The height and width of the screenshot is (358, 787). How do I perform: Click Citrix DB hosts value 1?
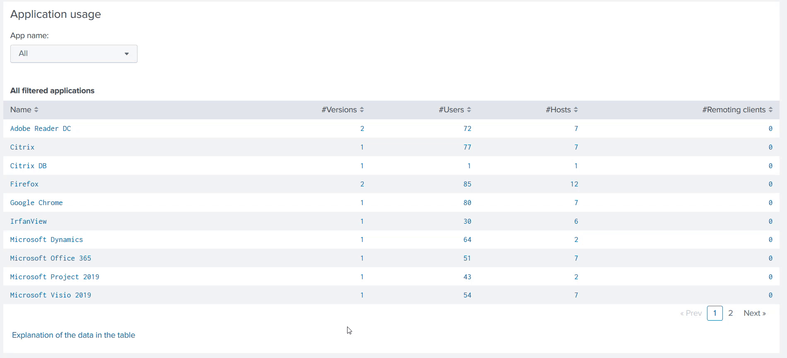576,166
